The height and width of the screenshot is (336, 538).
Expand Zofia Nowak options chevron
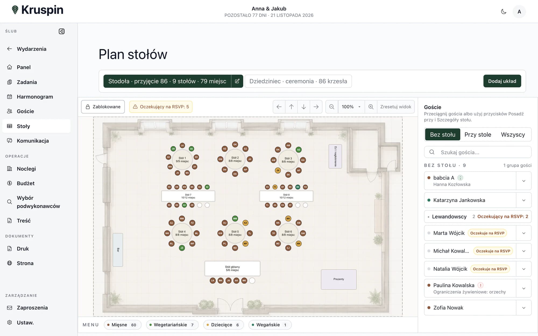pos(524,308)
